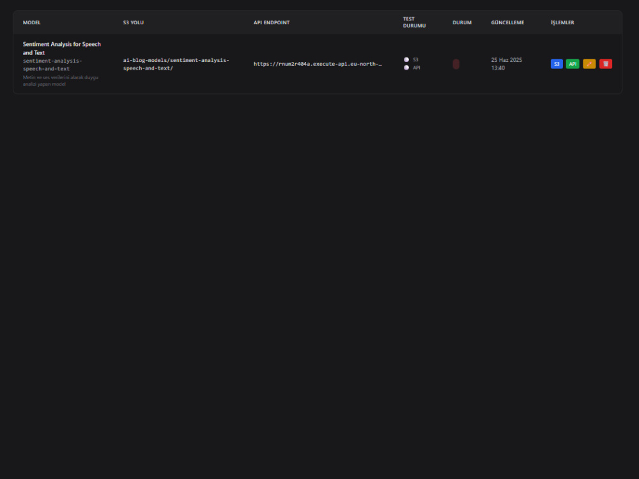Viewport: 639px width, 479px height.
Task: Click the DURUM column header
Action: coord(462,22)
